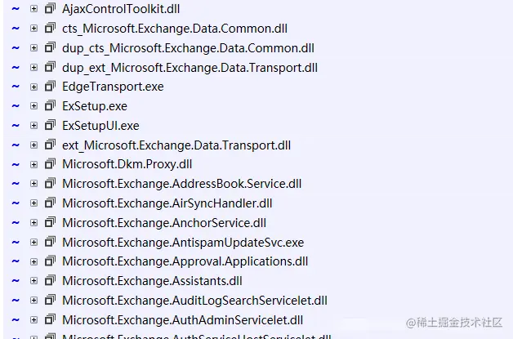This screenshot has height=339, width=513.
Task: Select Microsoft.Exchange.Approval.Applications.dll item
Action: click(185, 261)
